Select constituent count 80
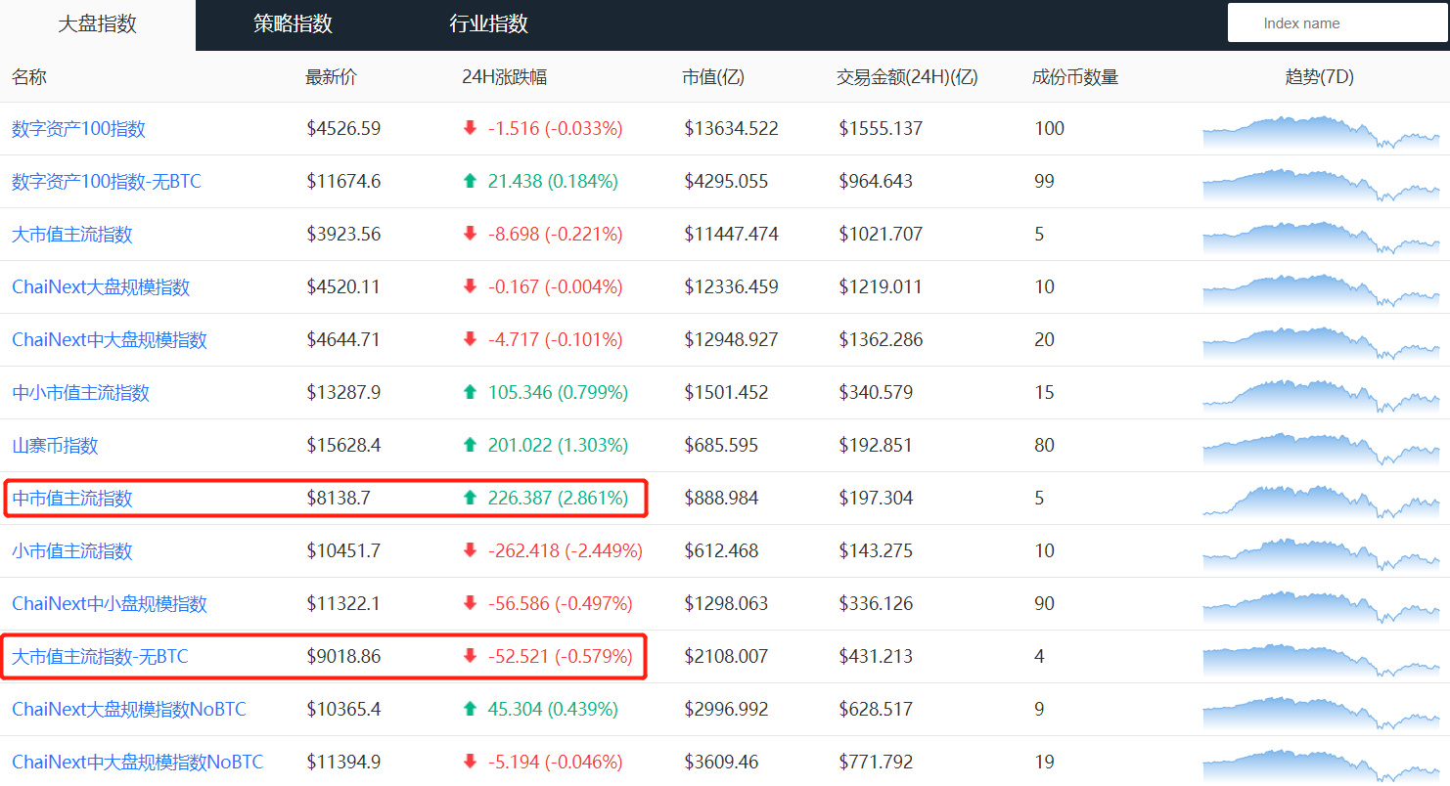Image resolution: width=1450 pixels, height=786 pixels. 1044,445
